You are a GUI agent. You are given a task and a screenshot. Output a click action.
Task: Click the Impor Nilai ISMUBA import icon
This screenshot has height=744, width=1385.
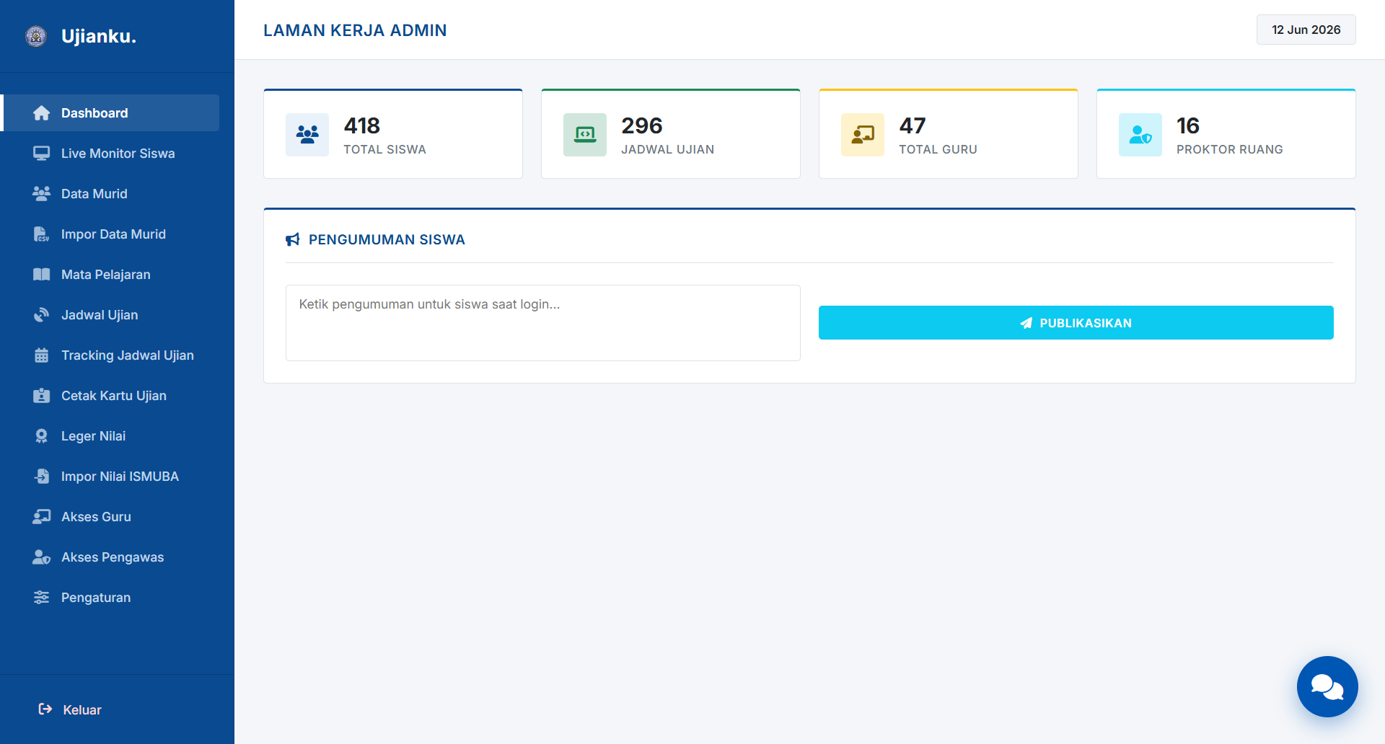42,477
